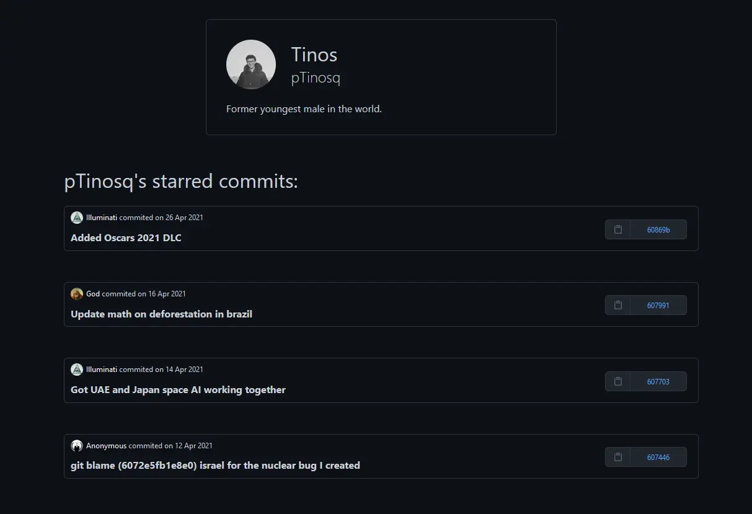The image size is (752, 514).
Task: Click the 'git blame israel' commit message
Action: point(215,465)
